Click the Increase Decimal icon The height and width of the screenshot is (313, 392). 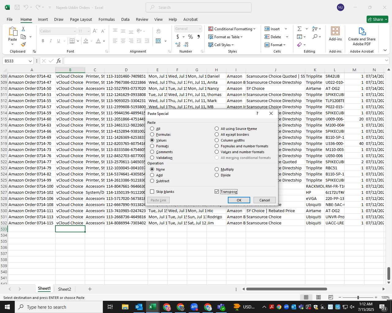[x=178, y=45]
